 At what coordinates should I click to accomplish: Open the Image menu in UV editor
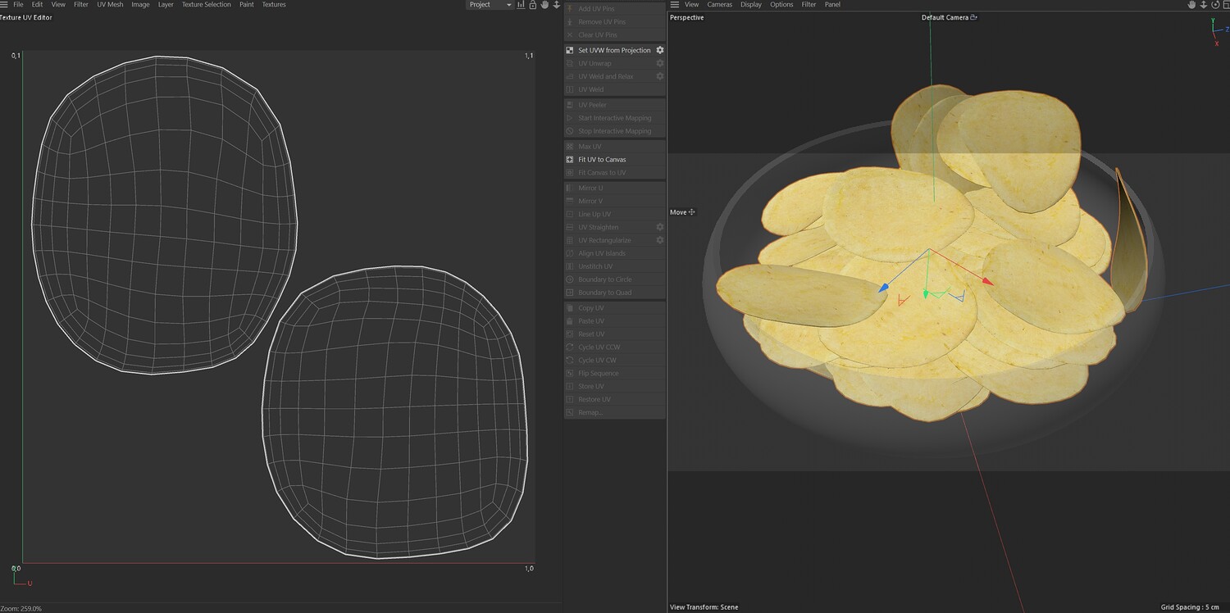click(x=141, y=5)
